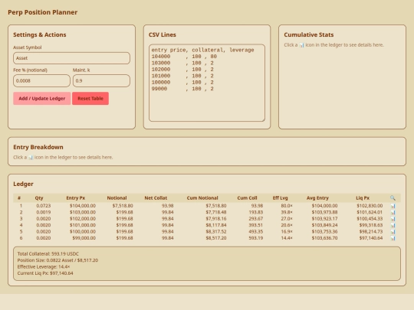
Task: Click liquidation price $101,624.01
Action: 370,212
